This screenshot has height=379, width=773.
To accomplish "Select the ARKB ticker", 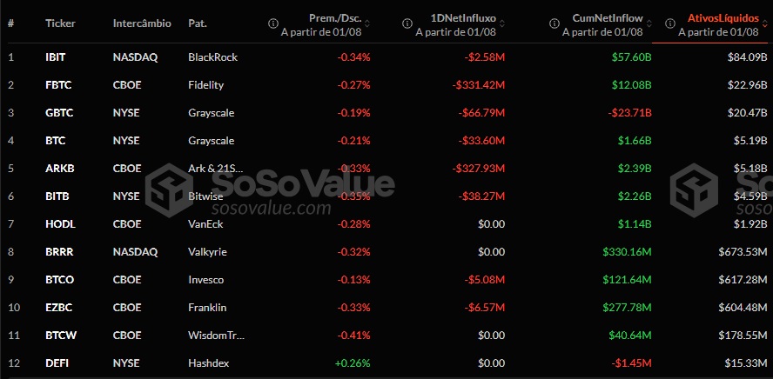I will [x=59, y=169].
